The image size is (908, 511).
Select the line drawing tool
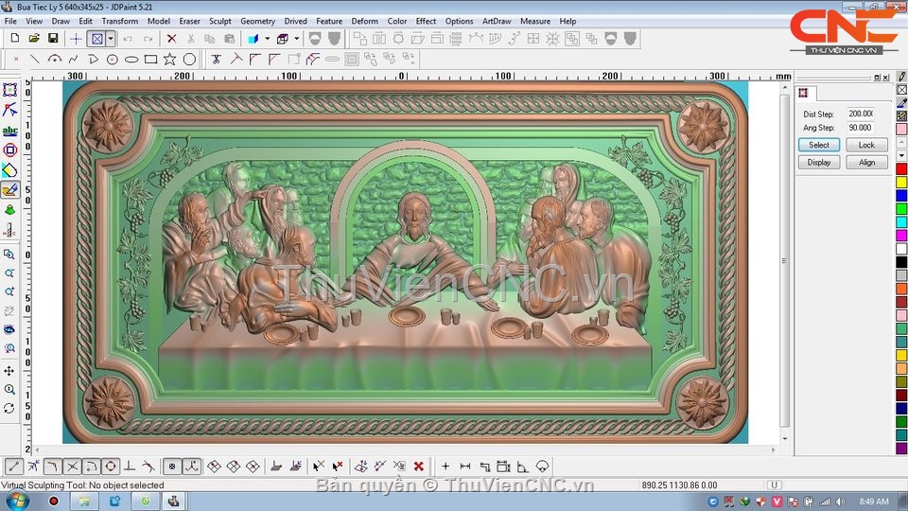point(35,59)
